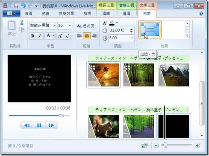
Task: Switch to the 動畫 ribbon tab
Action: 46,14
